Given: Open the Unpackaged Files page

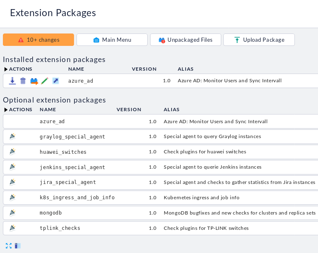Looking at the screenshot, I should pos(186,40).
